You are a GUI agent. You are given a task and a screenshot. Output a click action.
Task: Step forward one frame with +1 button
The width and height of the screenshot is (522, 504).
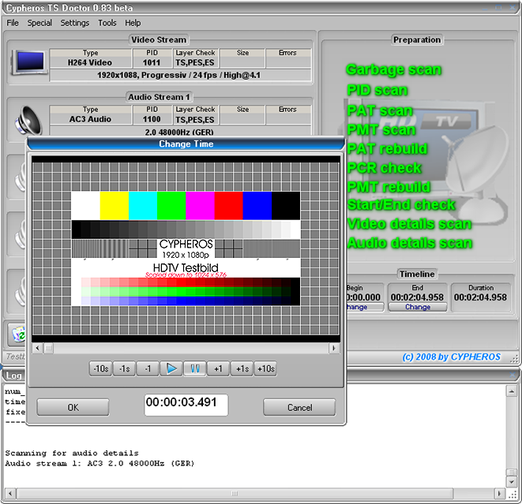[x=218, y=368]
